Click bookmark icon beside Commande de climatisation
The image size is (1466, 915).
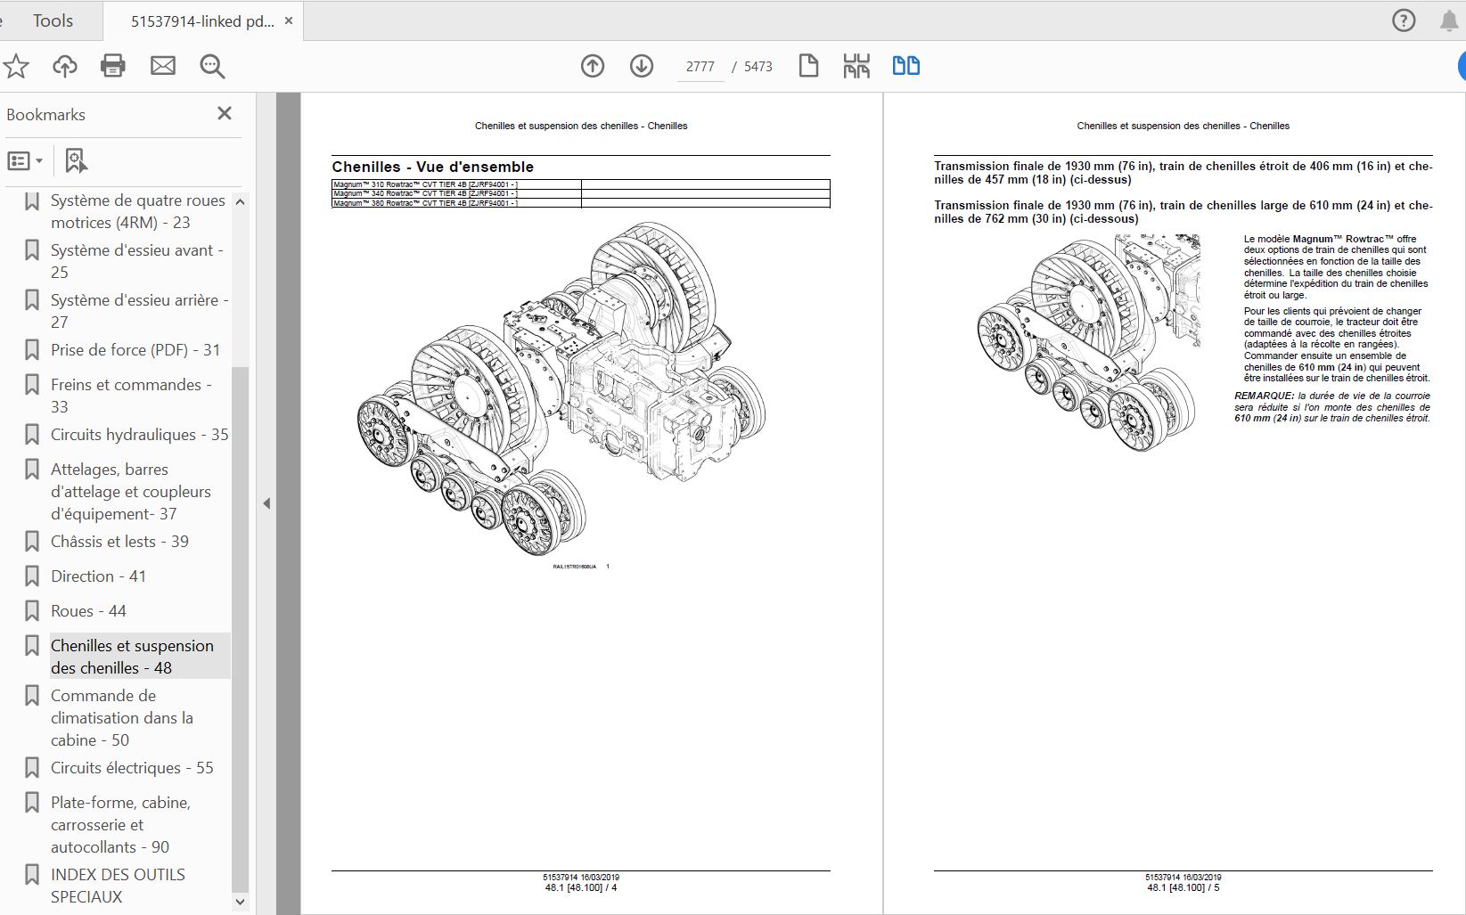tap(32, 696)
